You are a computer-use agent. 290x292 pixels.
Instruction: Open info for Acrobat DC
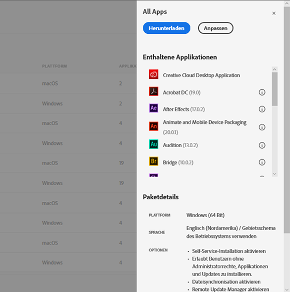(x=262, y=92)
